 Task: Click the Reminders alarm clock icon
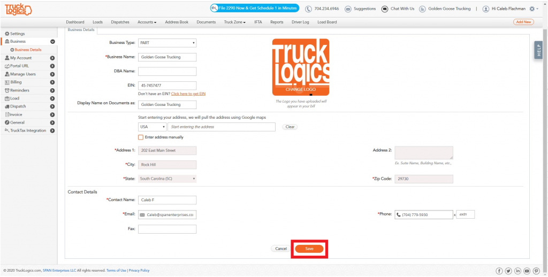(x=7, y=90)
